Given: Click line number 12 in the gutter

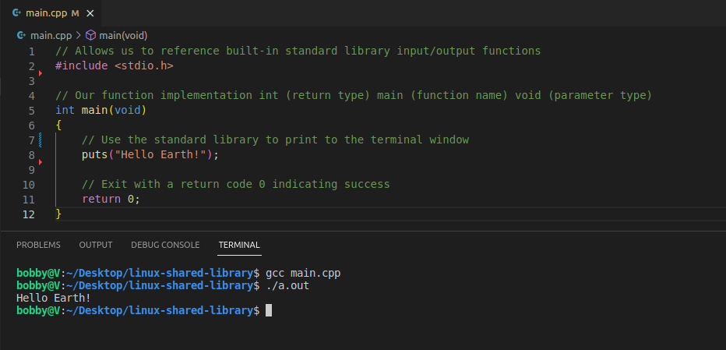Looking at the screenshot, I should pyautogui.click(x=28, y=214).
